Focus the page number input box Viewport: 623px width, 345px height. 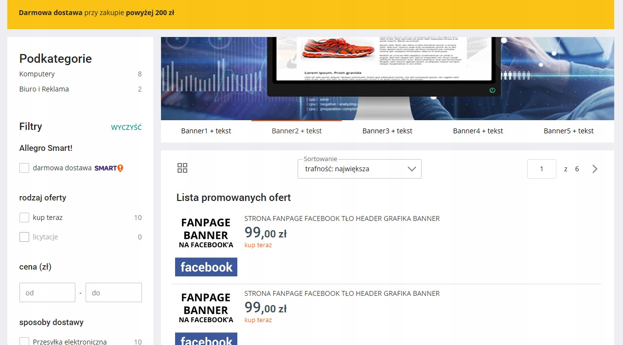tap(542, 169)
